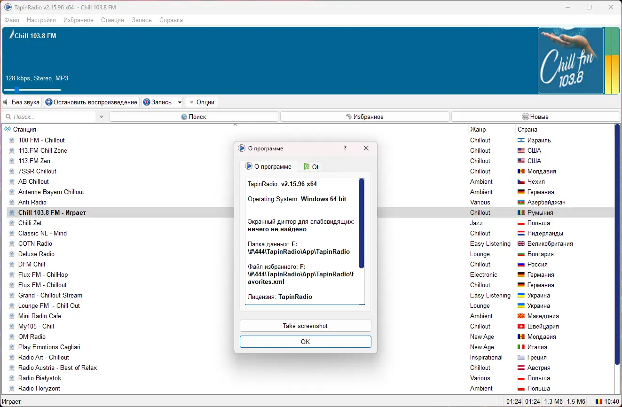Click the play icon in the О программе dialog title

tap(242, 148)
